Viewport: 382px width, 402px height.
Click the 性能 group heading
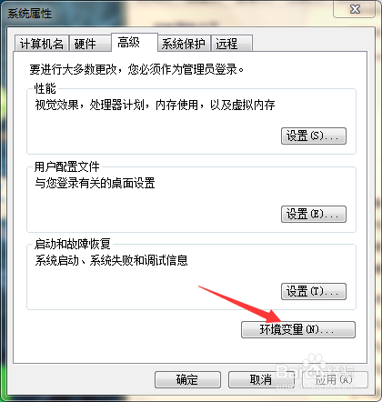click(x=45, y=89)
